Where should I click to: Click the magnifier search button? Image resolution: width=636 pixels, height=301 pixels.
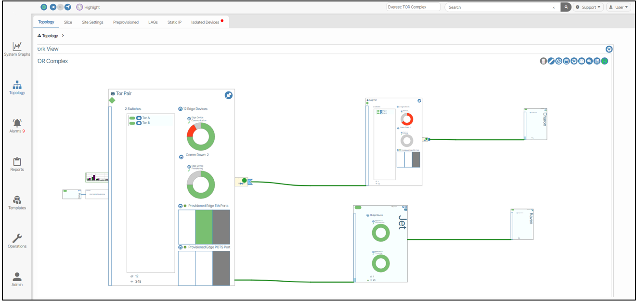click(566, 7)
